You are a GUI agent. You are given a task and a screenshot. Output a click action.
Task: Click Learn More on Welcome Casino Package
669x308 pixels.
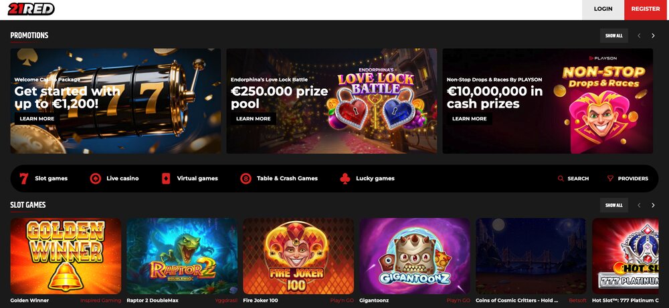(37, 119)
